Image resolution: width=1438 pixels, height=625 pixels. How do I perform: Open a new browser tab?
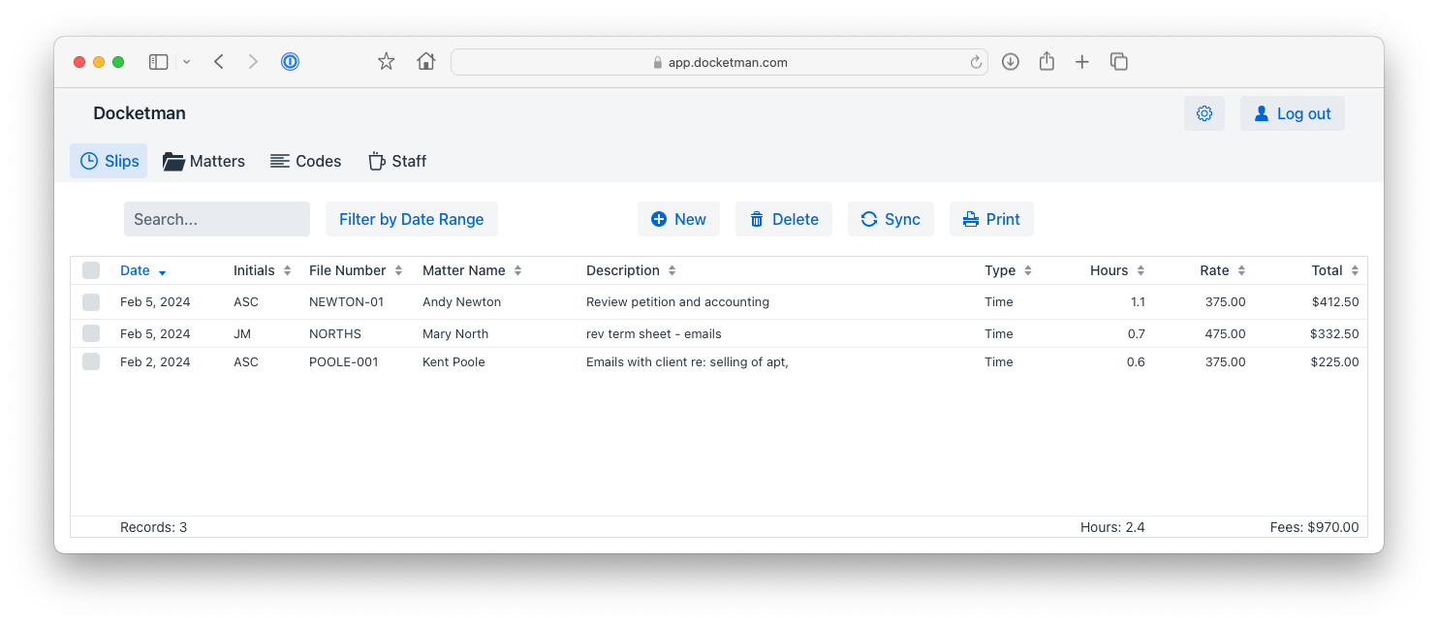pyautogui.click(x=1082, y=62)
